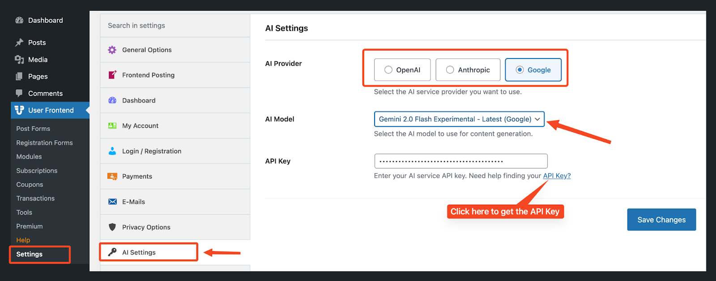This screenshot has height=281, width=716.
Task: Click the Comments bubble icon
Action: [19, 93]
